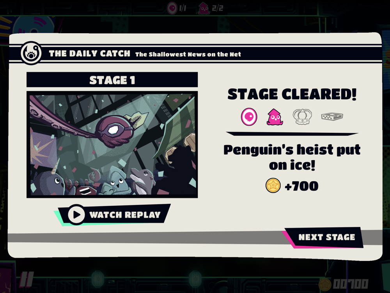The height and width of the screenshot is (293, 390).
Task: Click The Daily Catch title text
Action: click(x=90, y=54)
